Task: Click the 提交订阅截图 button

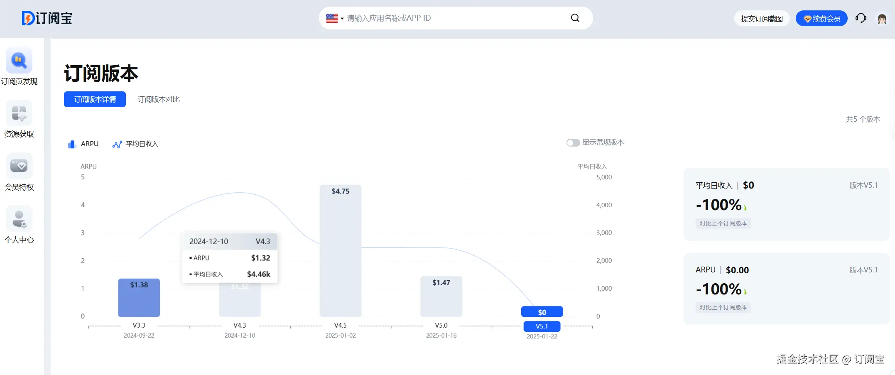Action: (x=762, y=19)
